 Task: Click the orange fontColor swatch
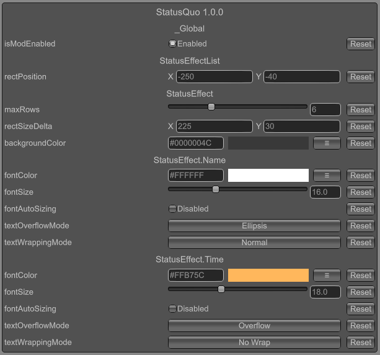tap(268, 276)
